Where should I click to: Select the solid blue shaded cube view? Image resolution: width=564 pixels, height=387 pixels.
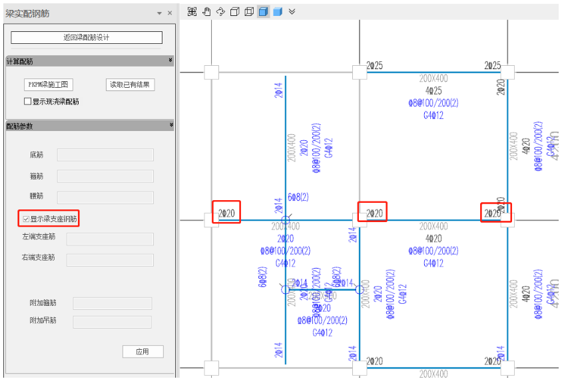tap(278, 12)
